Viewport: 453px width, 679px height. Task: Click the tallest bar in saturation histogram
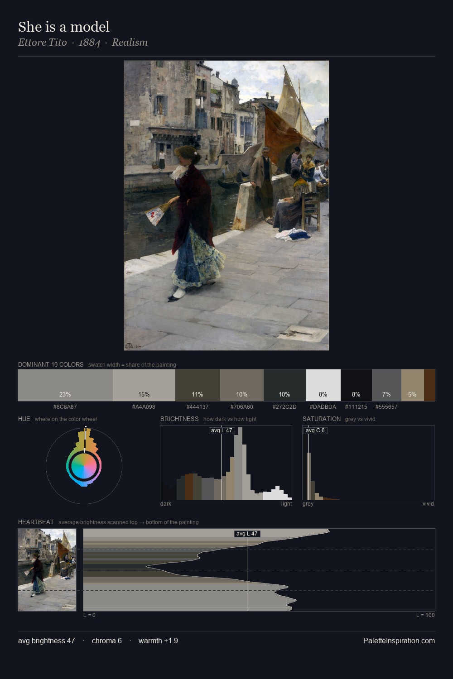point(309,476)
